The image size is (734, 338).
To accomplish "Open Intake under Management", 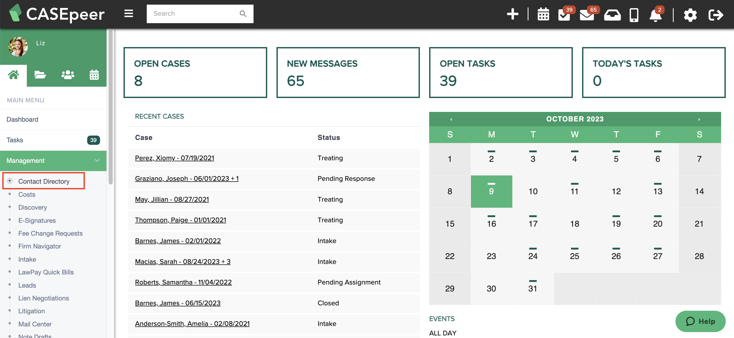I will pyautogui.click(x=27, y=259).
